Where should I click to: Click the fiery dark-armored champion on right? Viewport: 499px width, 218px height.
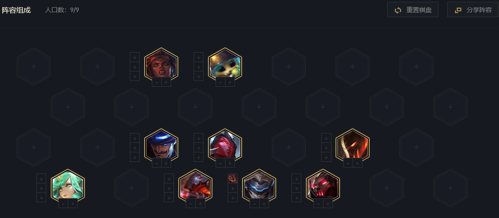352,146
